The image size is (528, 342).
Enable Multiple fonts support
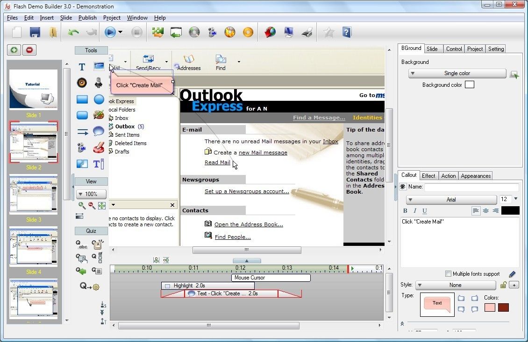[448, 274]
